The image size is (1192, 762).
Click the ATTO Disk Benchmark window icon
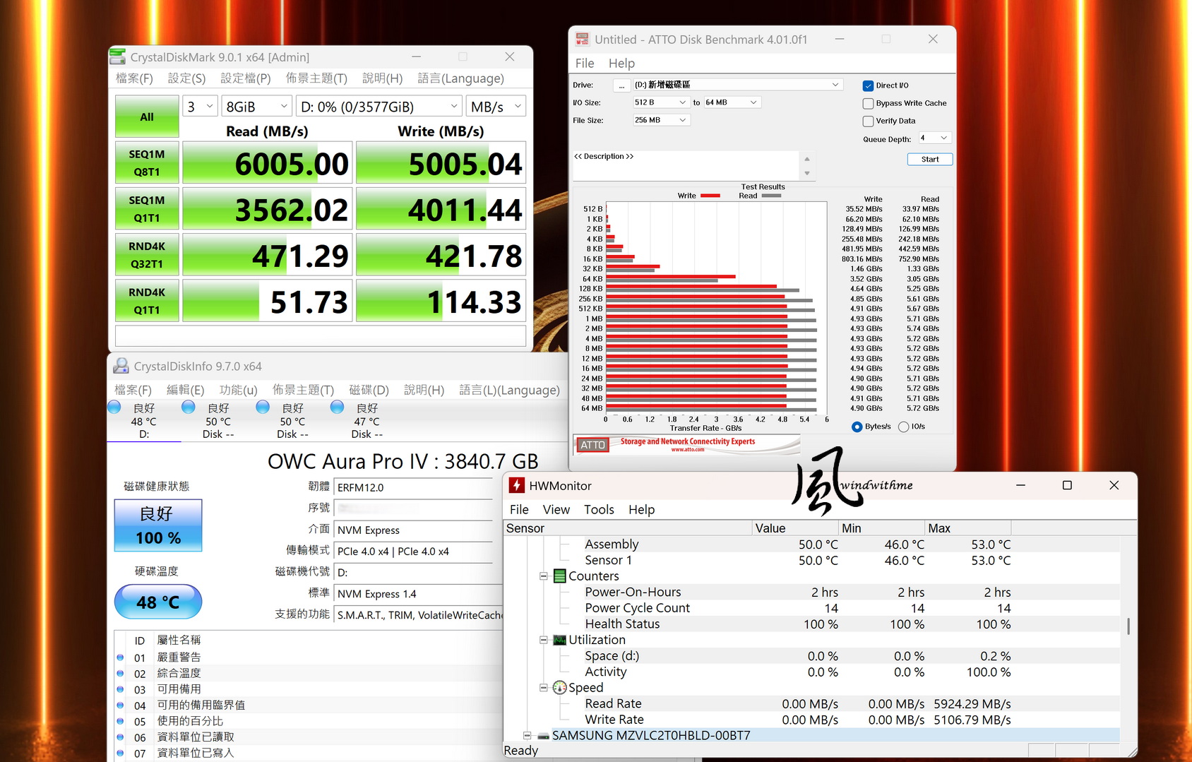click(x=582, y=40)
